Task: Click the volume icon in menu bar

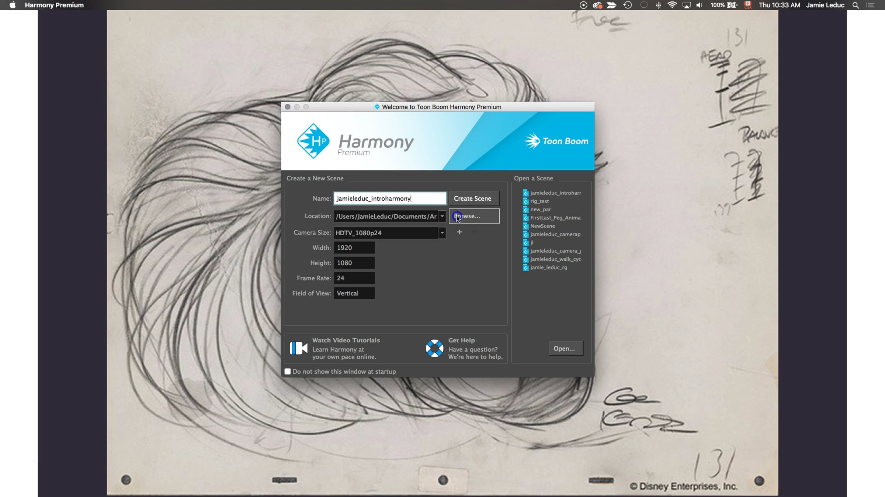Action: [699, 5]
